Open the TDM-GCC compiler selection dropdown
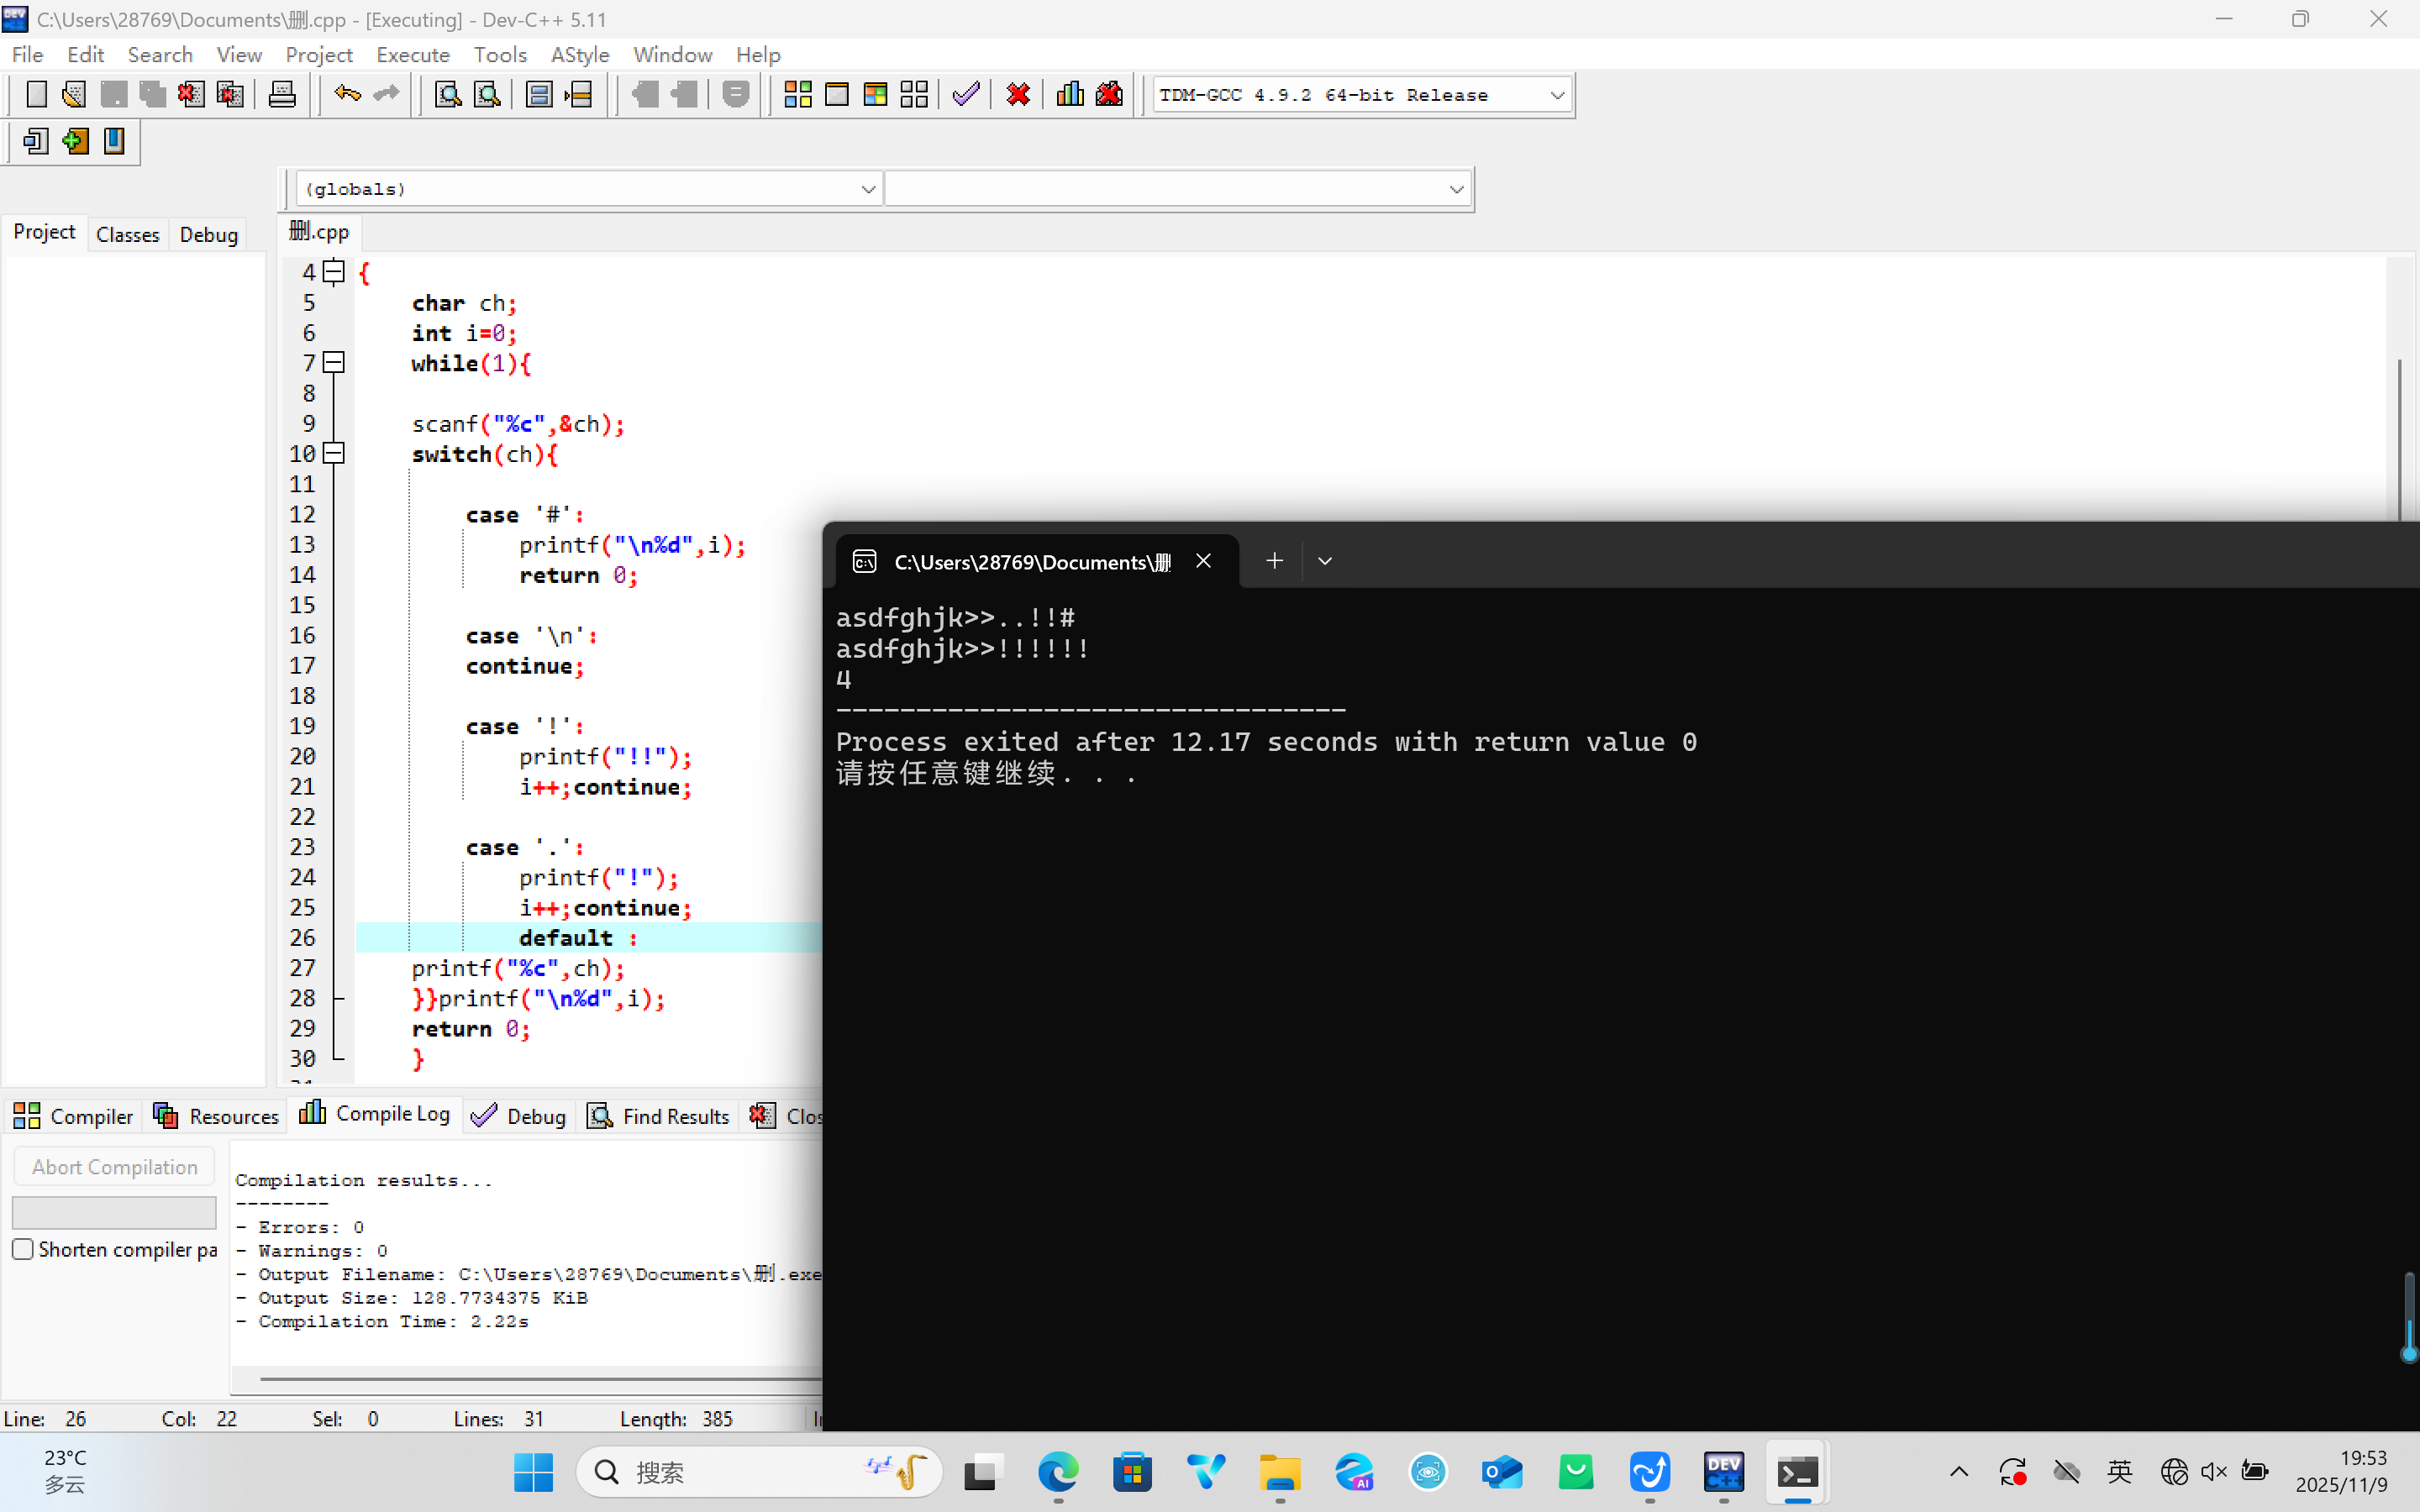Viewport: 2420px width, 1512px height. tap(1556, 95)
